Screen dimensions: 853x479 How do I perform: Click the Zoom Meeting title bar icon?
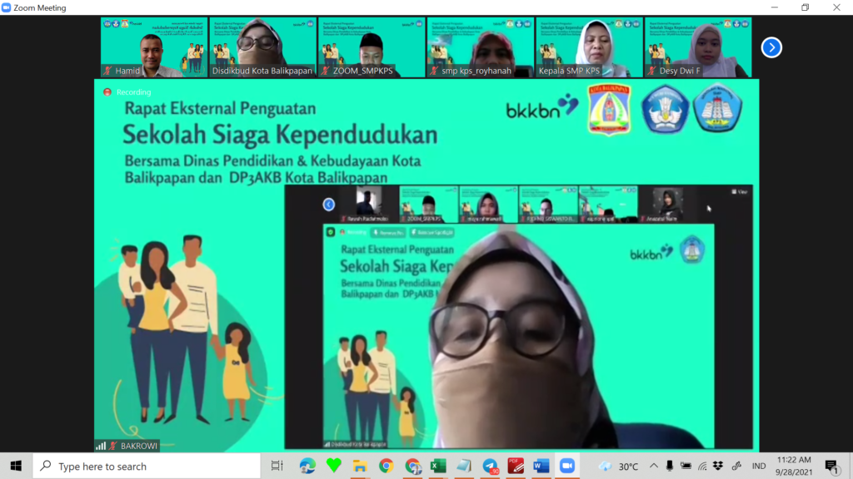tap(6, 7)
